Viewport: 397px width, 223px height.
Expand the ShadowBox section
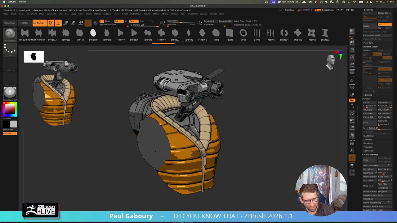click(368, 136)
